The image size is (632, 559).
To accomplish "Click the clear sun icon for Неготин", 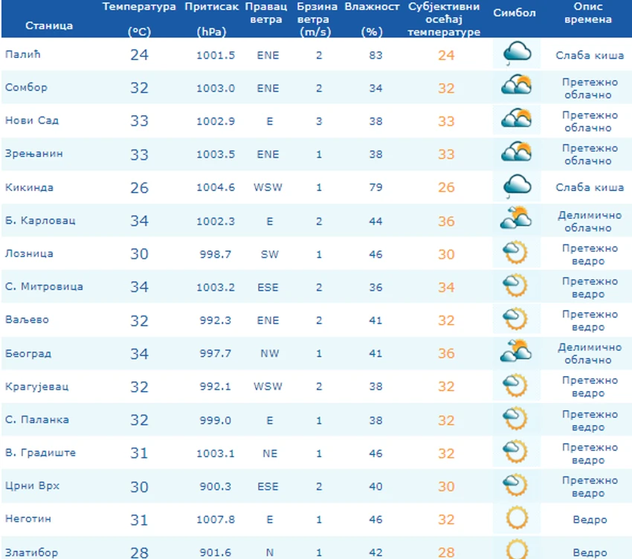I will [517, 517].
